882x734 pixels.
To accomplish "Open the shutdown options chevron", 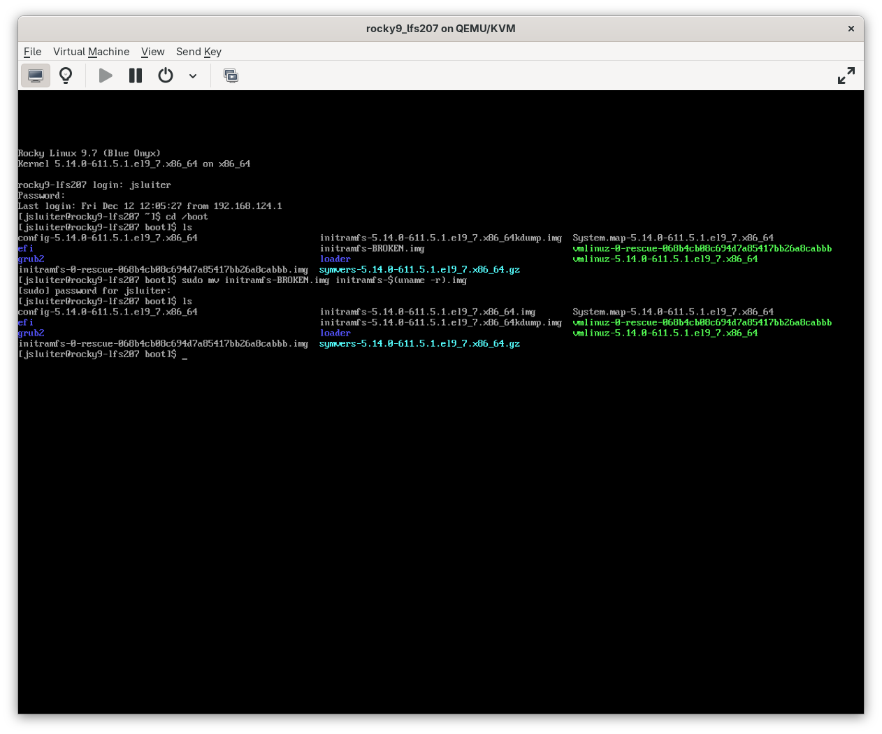I will (x=193, y=75).
